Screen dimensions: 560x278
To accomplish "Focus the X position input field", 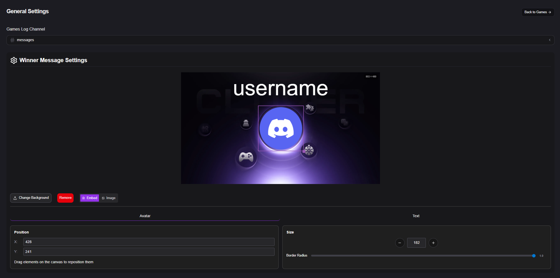I will tap(149, 242).
